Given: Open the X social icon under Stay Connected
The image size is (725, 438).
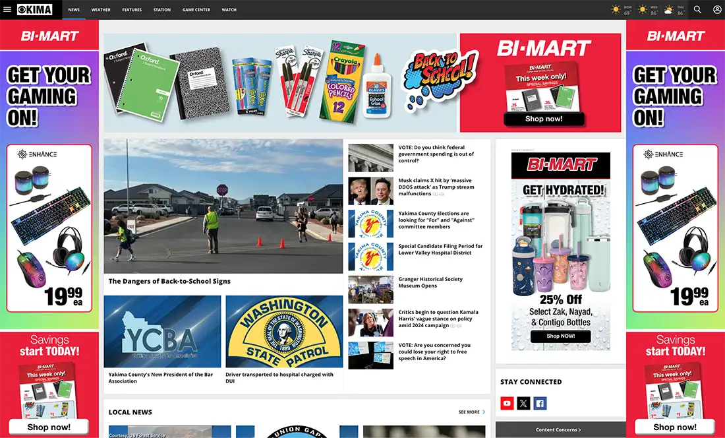Looking at the screenshot, I should pyautogui.click(x=523, y=403).
